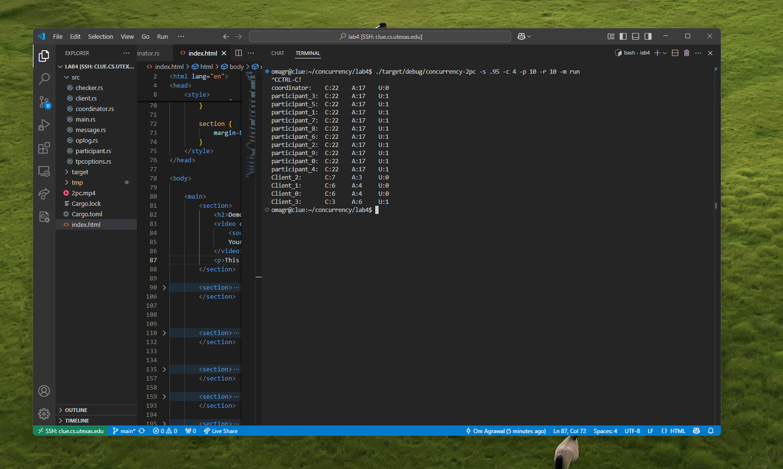Click the editor minimap
This screenshot has width=783, height=469.
tap(250, 124)
